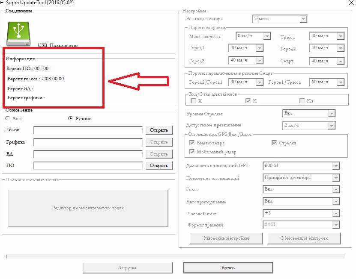Click the Заводские настройки button

226,238
